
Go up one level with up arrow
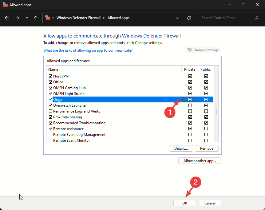[36, 18]
